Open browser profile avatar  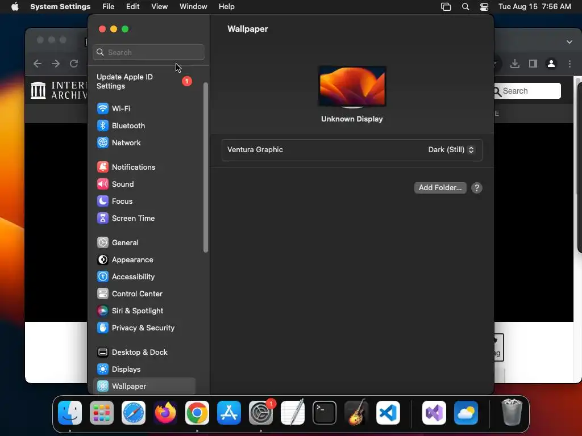[x=551, y=64]
